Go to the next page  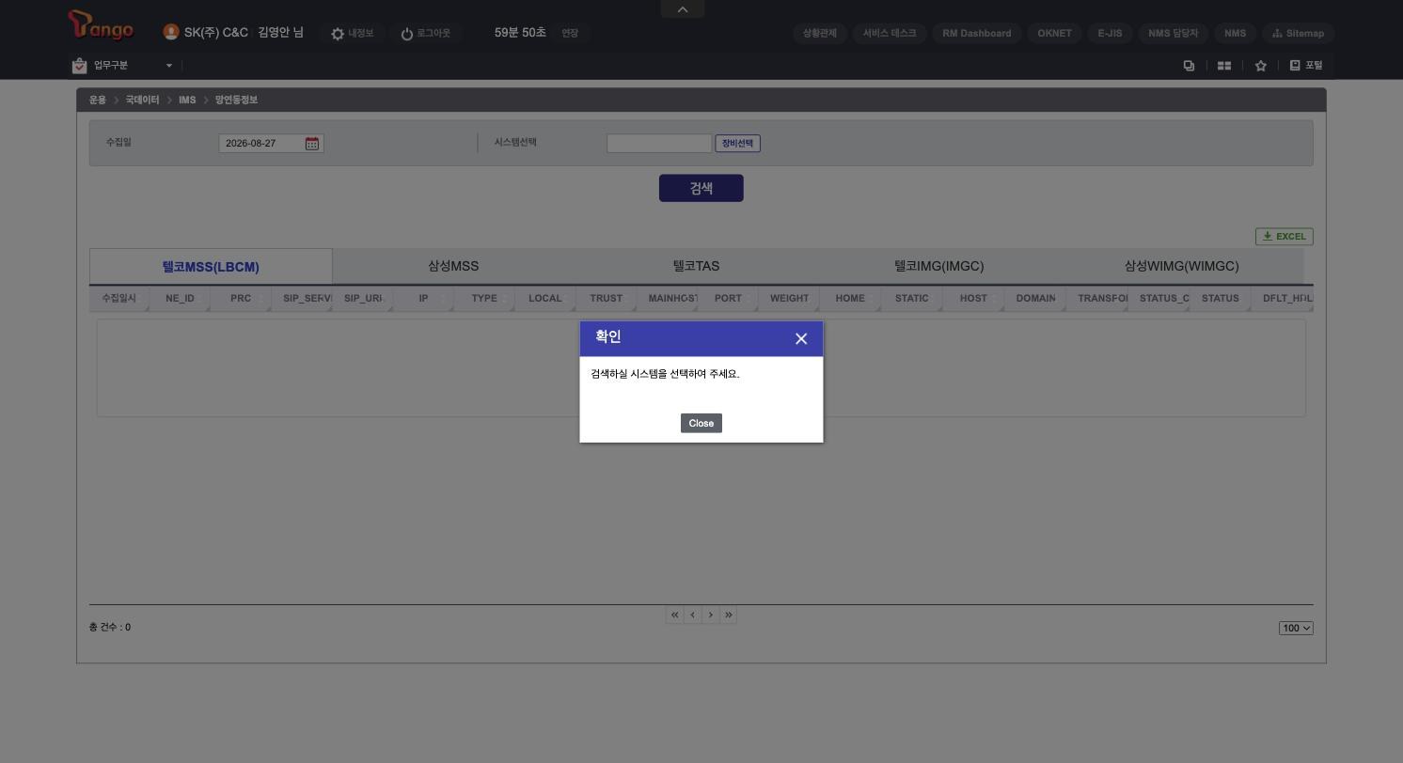[x=710, y=615]
